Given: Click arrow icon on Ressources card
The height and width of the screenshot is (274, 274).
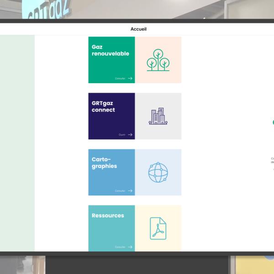Looking at the screenshot, I should (x=130, y=247).
